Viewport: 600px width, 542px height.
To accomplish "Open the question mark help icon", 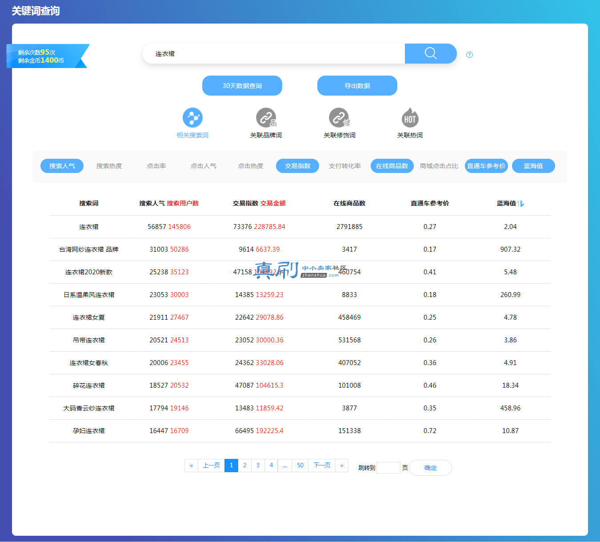I will click(x=469, y=55).
